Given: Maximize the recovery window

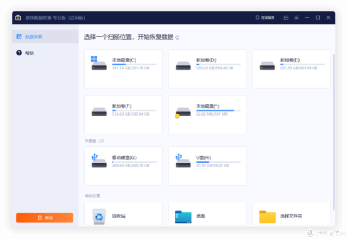Looking at the screenshot, I should point(318,17).
